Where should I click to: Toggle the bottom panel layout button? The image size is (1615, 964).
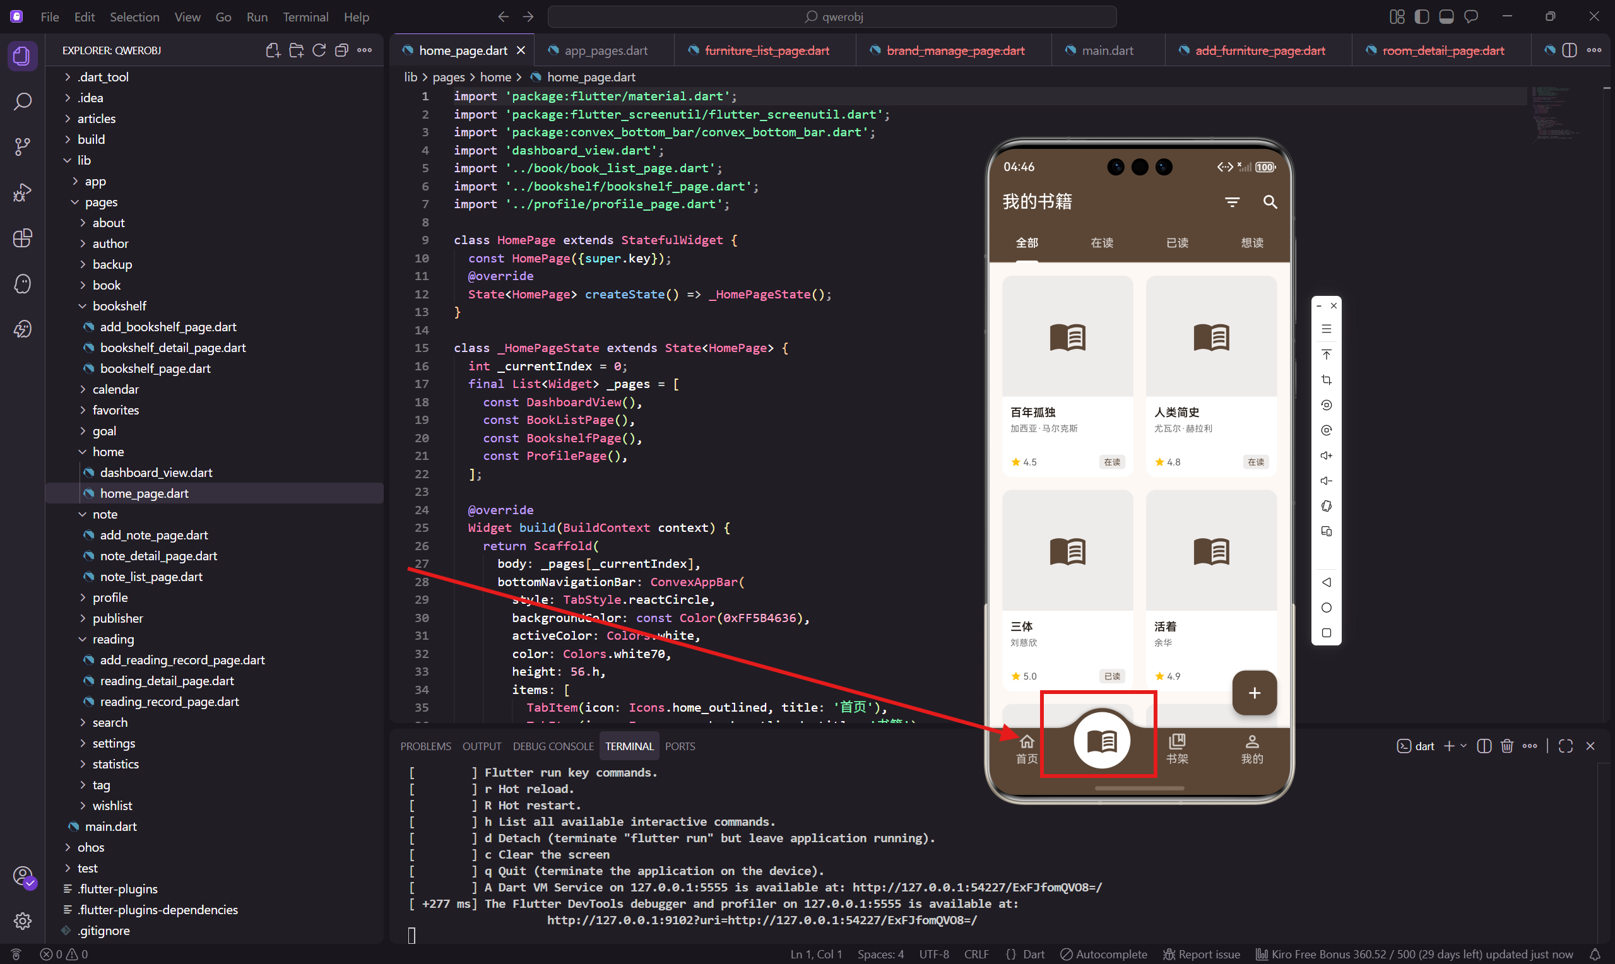[x=1446, y=17]
